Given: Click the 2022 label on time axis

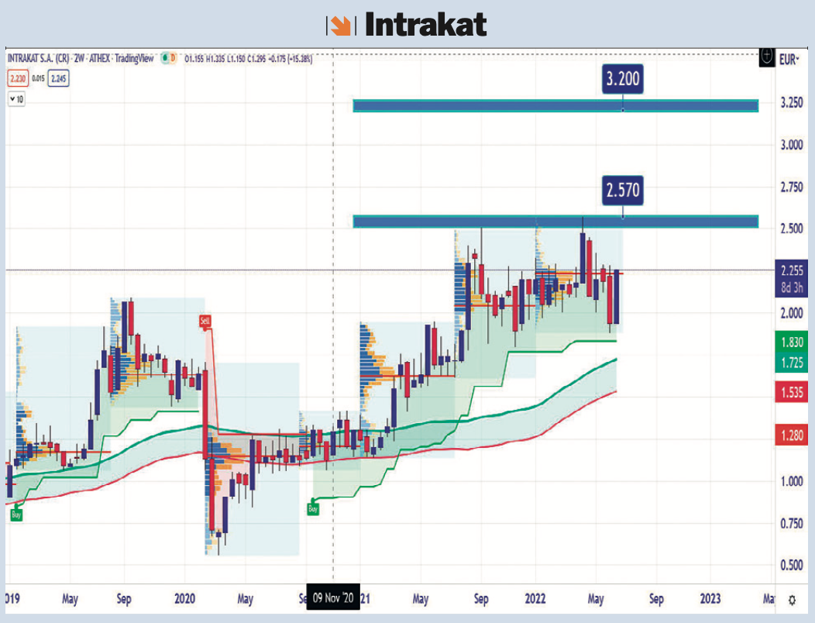Looking at the screenshot, I should click(x=535, y=598).
